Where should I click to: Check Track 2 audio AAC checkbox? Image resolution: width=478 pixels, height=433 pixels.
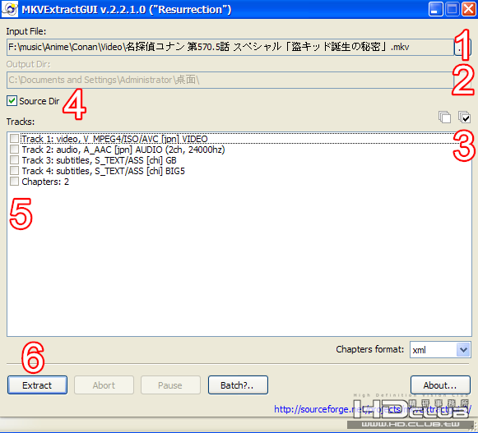click(14, 150)
